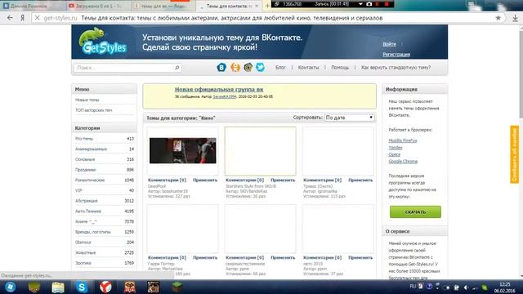Open the 'Контакты' header link
Screen dimensions: 523x294
(308, 67)
